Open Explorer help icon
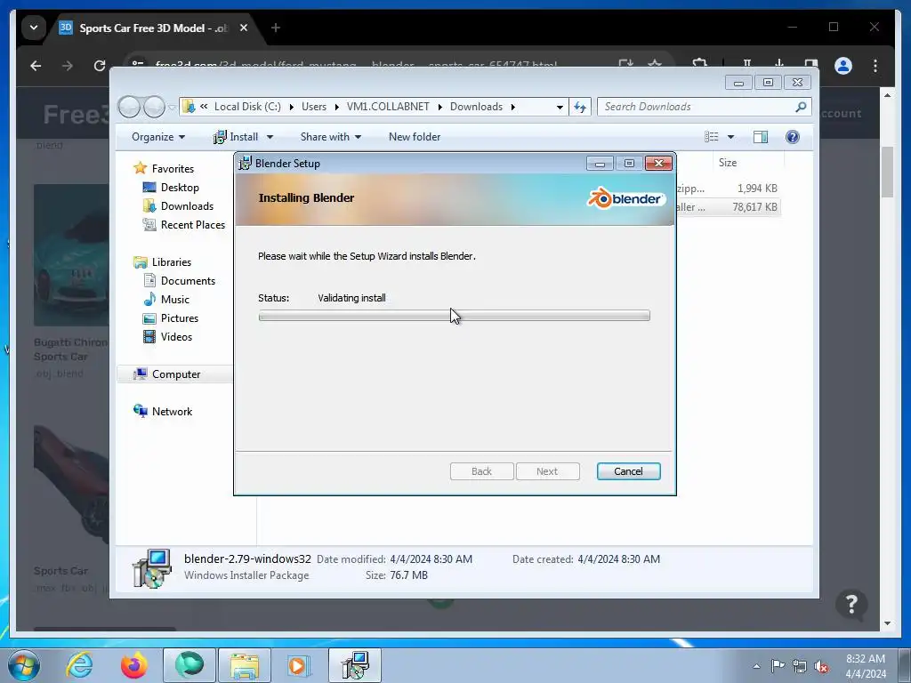The height and width of the screenshot is (683, 911). pyautogui.click(x=792, y=136)
